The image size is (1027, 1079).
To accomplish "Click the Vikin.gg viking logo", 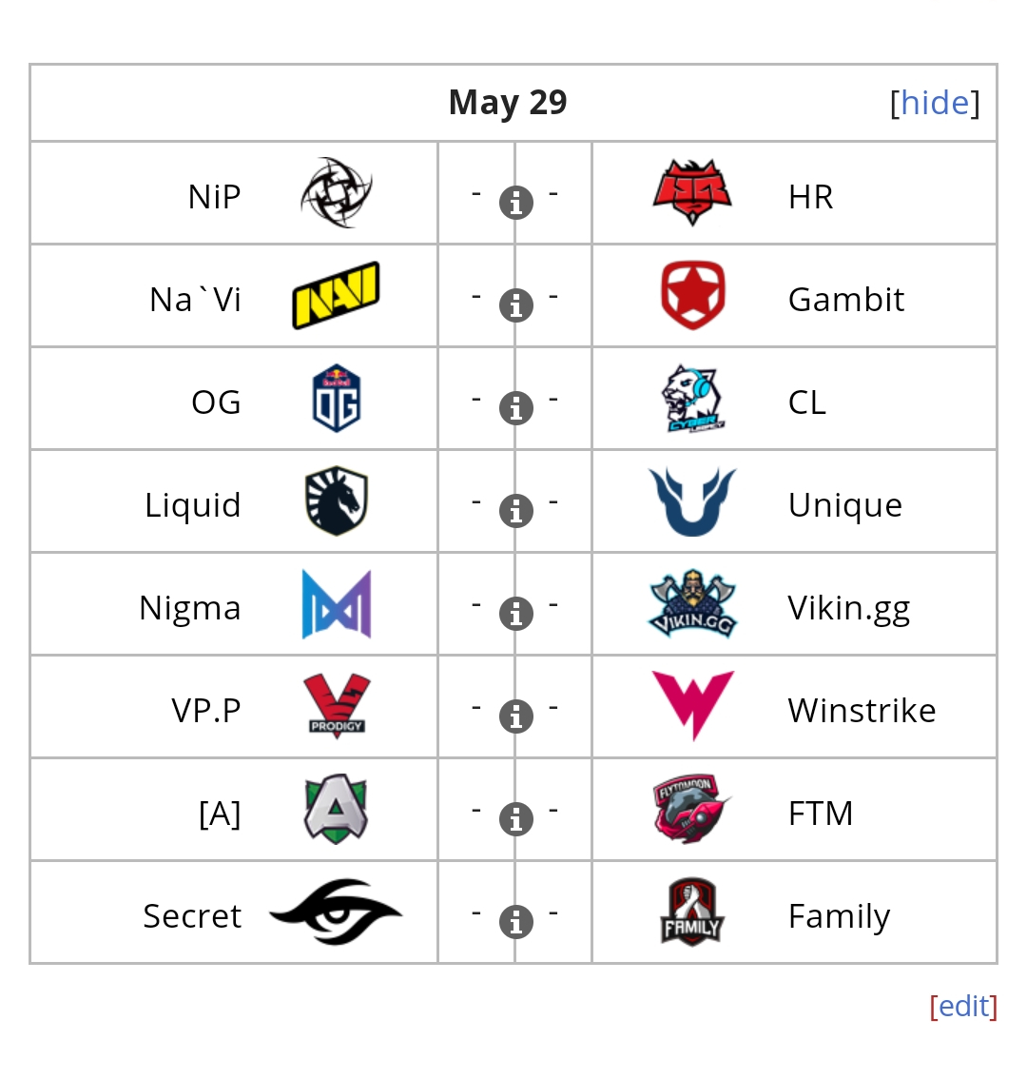I will coord(692,603).
